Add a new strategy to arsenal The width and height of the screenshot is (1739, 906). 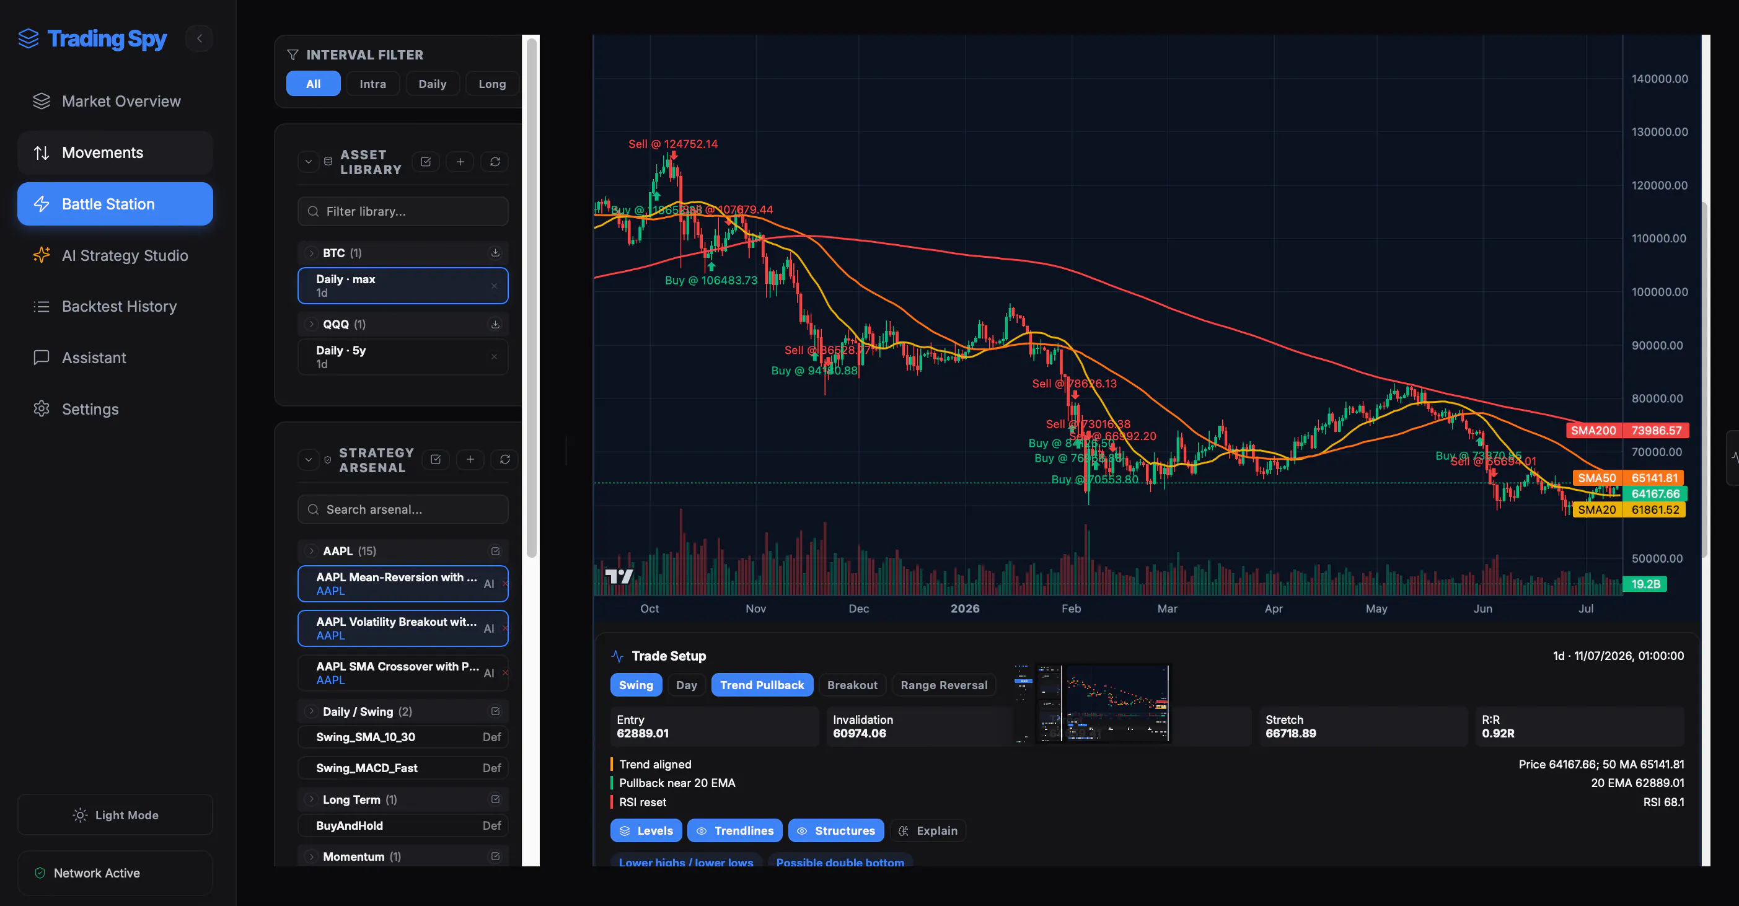click(x=470, y=460)
